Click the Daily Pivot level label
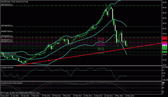Viewport: 168px width, 97px height. click(101, 45)
